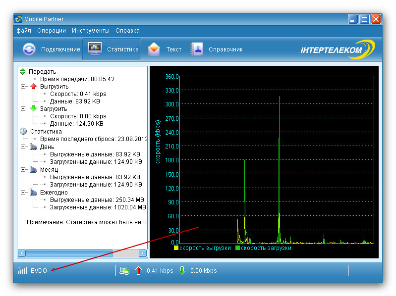Click the status bar green download arrow
The height and width of the screenshot is (296, 396).
[182, 271]
